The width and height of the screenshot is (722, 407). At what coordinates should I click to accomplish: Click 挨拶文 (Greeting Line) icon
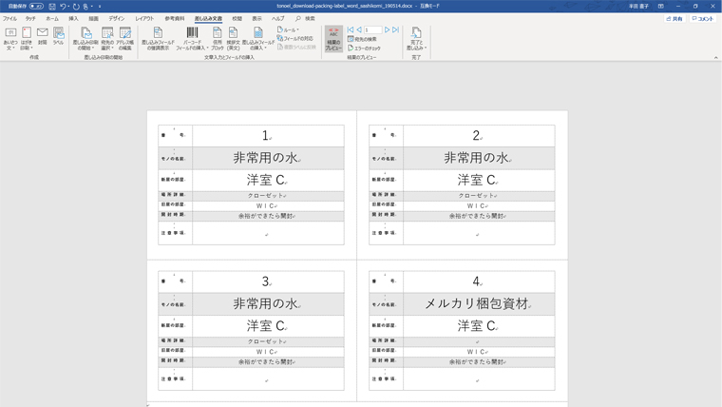[233, 37]
